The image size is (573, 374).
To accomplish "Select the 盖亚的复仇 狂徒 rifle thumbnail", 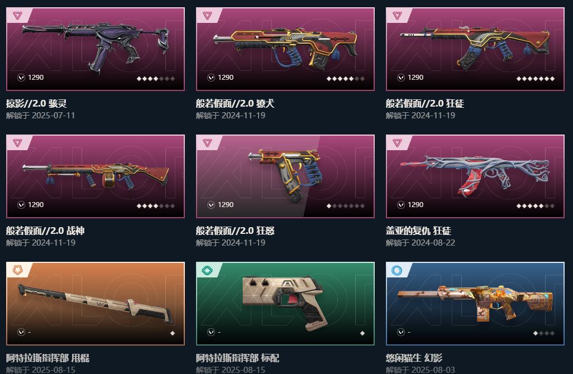I will point(475,175).
